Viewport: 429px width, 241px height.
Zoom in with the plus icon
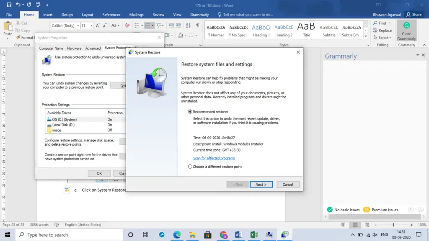pyautogui.click(x=411, y=225)
